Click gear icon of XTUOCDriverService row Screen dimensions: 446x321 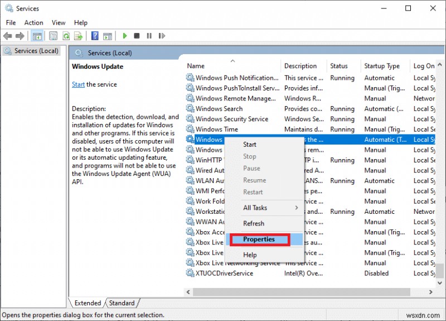pyautogui.click(x=190, y=273)
